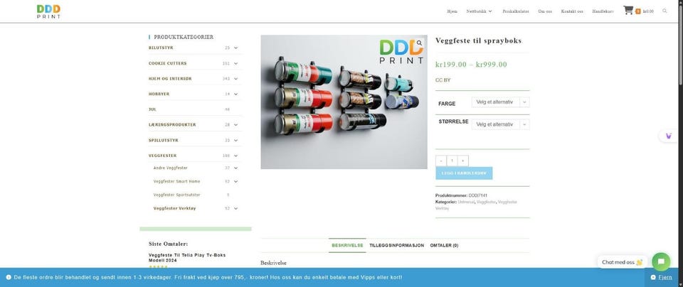
Task: Open the Universal product category link
Action: (466, 202)
